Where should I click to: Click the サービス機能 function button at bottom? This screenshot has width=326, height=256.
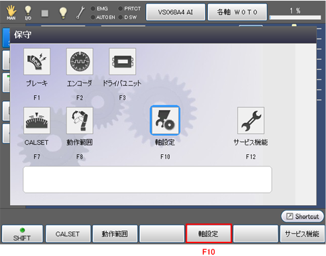(302, 234)
